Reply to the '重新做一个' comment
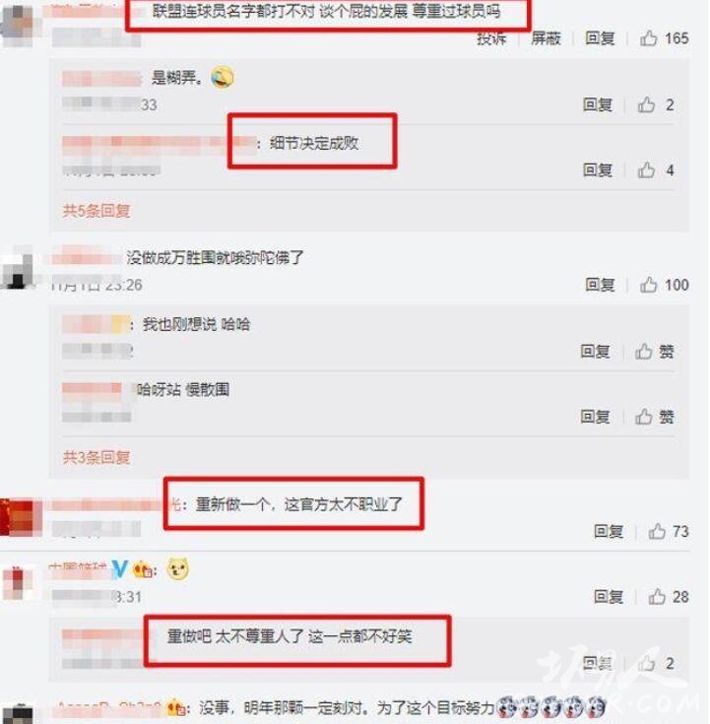 [609, 532]
